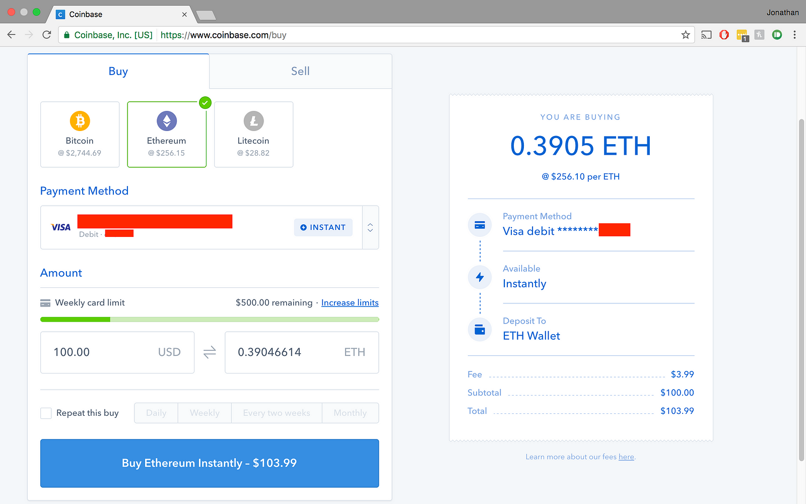
Task: Click the Litecoin coin icon
Action: [x=254, y=121]
